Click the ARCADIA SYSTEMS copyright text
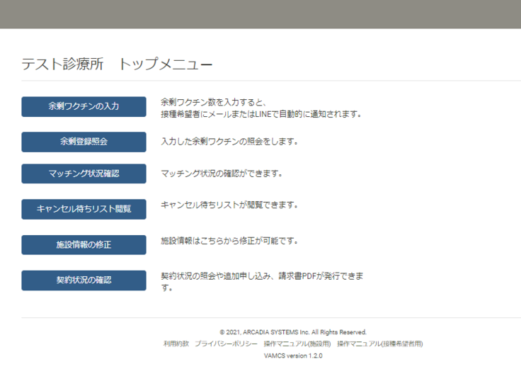Image resolution: width=521 pixels, height=386 pixels. point(293,331)
